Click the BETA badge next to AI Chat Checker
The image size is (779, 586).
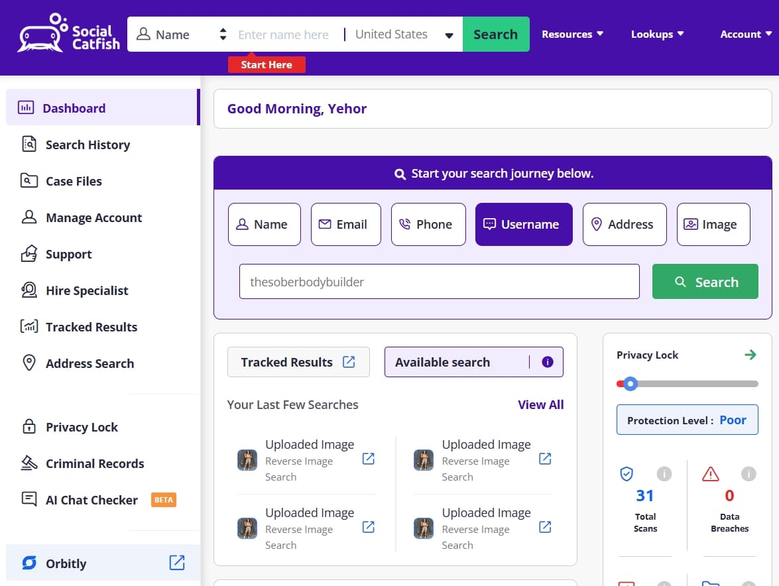[x=164, y=500]
